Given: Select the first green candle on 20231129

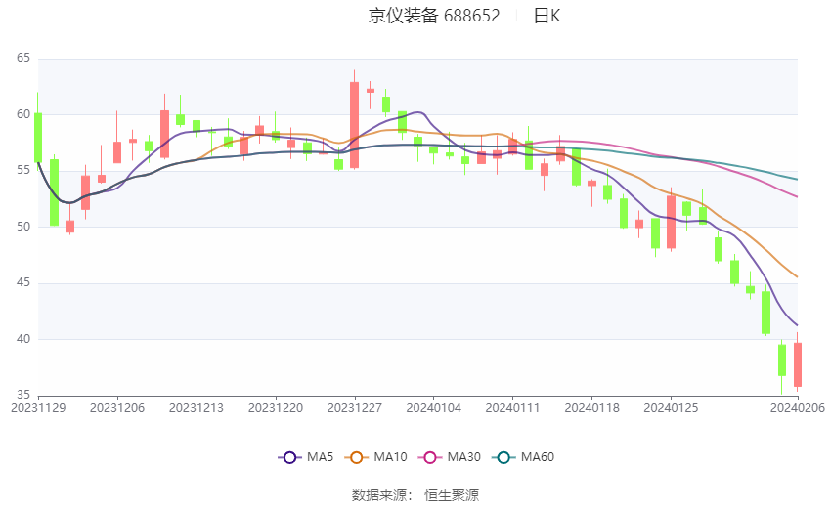Looking at the screenshot, I should point(38,138).
